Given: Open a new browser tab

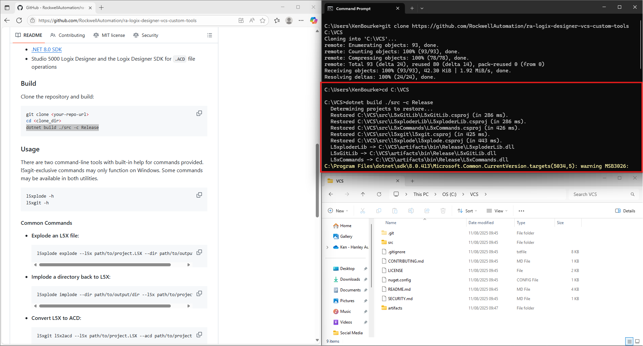Looking at the screenshot, I should pyautogui.click(x=101, y=7).
